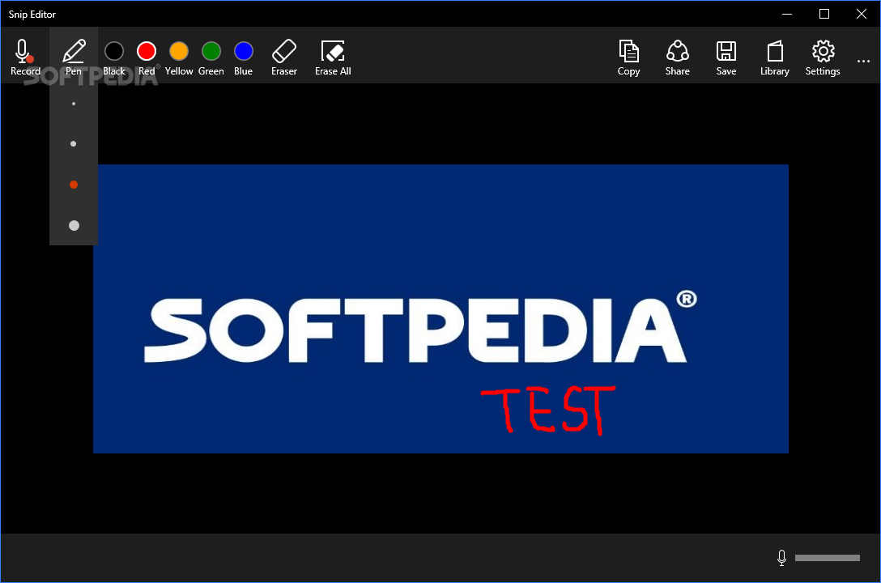Adjust the microphone level bar
This screenshot has height=583, width=881.
pos(827,558)
